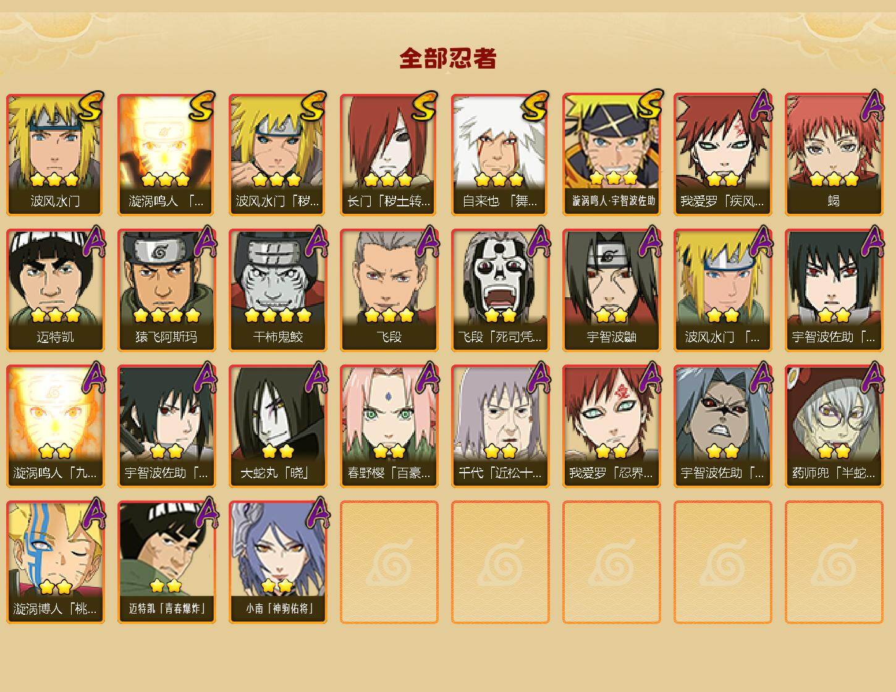Select the 飞段「死司凭血」 card
Viewport: 896px width, 692px height.
click(500, 290)
